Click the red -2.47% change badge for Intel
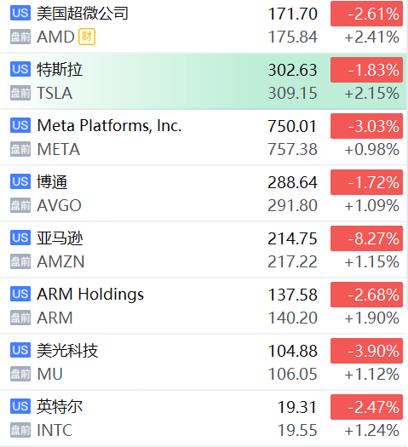The height and width of the screenshot is (447, 408). pyautogui.click(x=366, y=407)
